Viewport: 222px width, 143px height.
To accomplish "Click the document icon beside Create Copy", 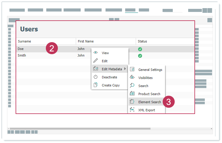I will click(96, 85).
